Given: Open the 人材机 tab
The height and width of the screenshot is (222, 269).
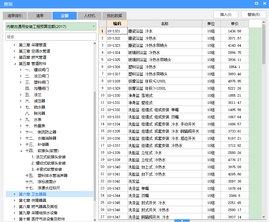Looking at the screenshot, I should [x=89, y=16].
